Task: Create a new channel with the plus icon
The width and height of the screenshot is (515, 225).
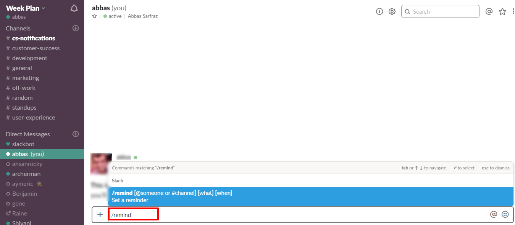Action: tap(76, 28)
